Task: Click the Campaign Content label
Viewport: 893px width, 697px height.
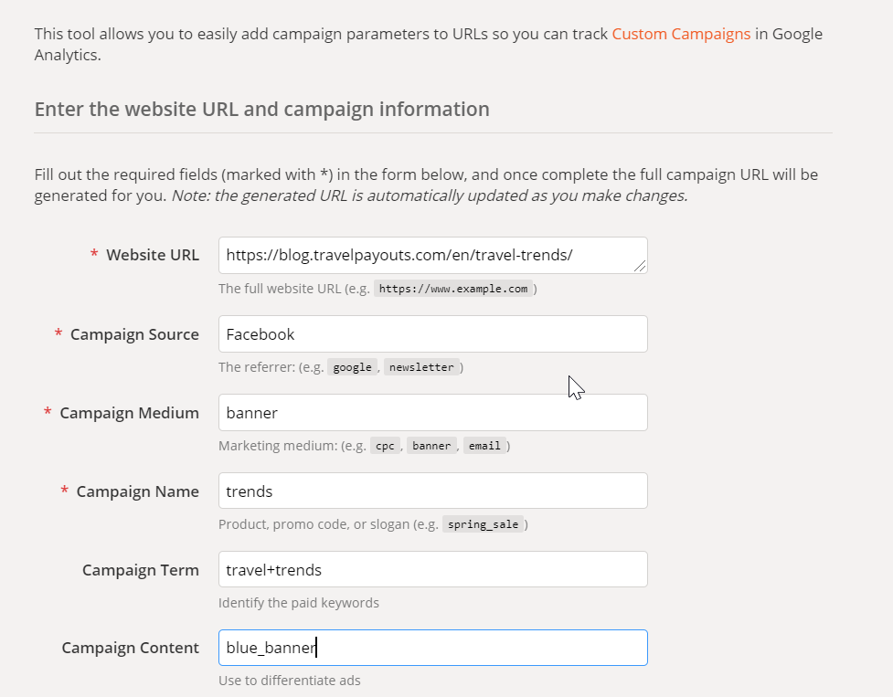Action: point(130,649)
